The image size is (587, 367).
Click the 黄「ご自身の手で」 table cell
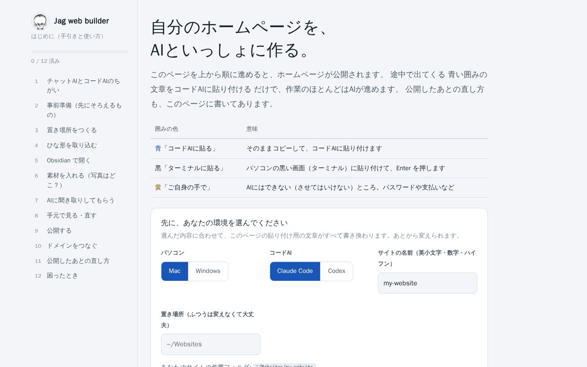point(196,188)
